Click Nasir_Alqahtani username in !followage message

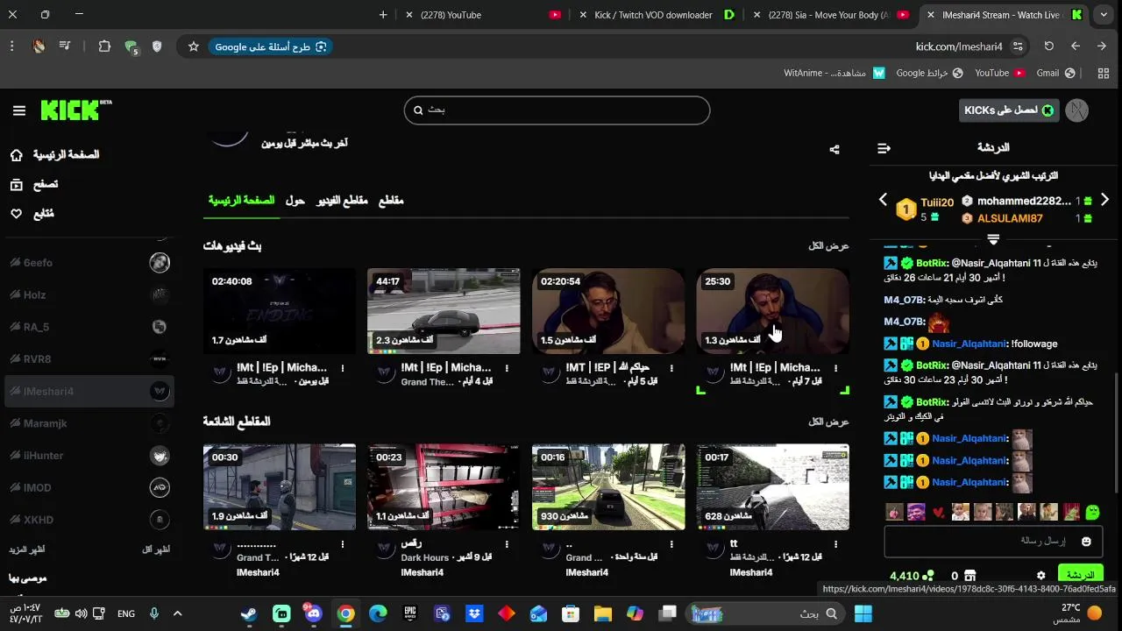point(969,344)
